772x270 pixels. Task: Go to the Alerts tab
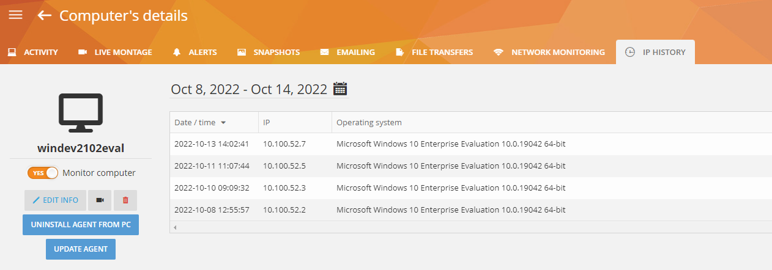click(195, 53)
